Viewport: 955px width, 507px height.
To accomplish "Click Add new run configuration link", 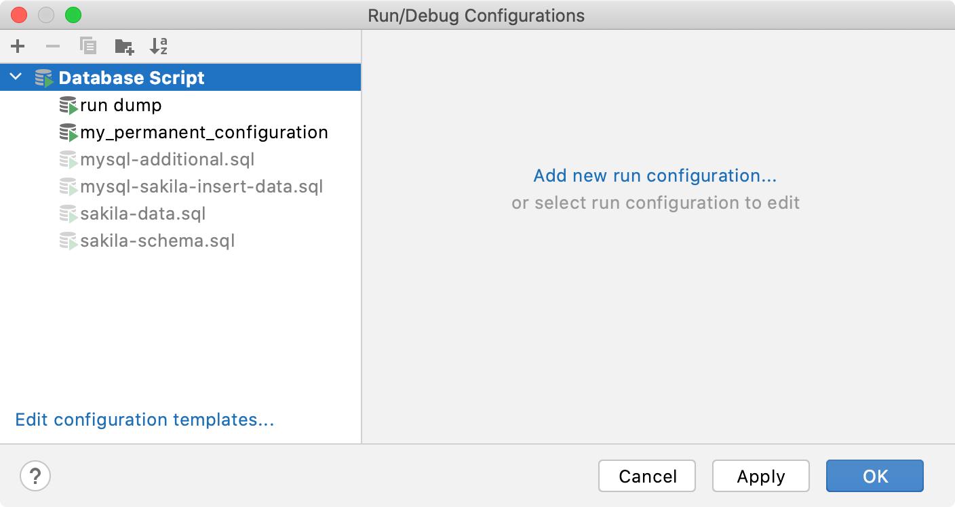I will 655,175.
